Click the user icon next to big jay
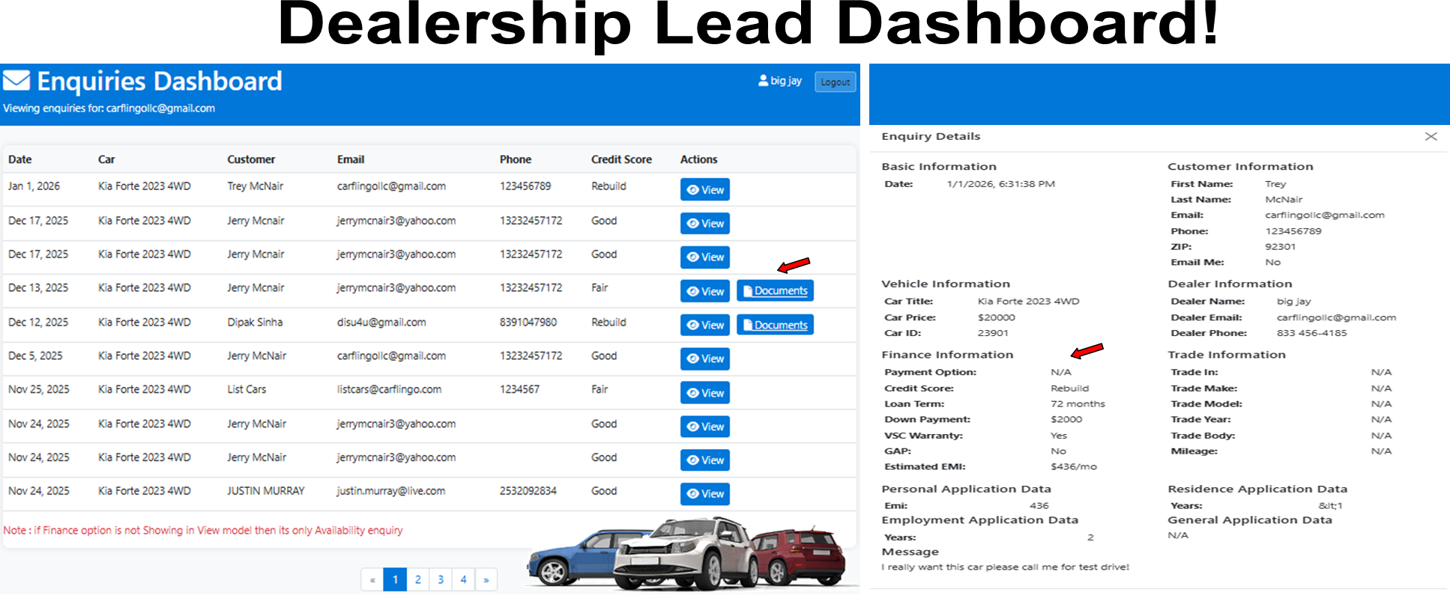1450x595 pixels. point(763,81)
